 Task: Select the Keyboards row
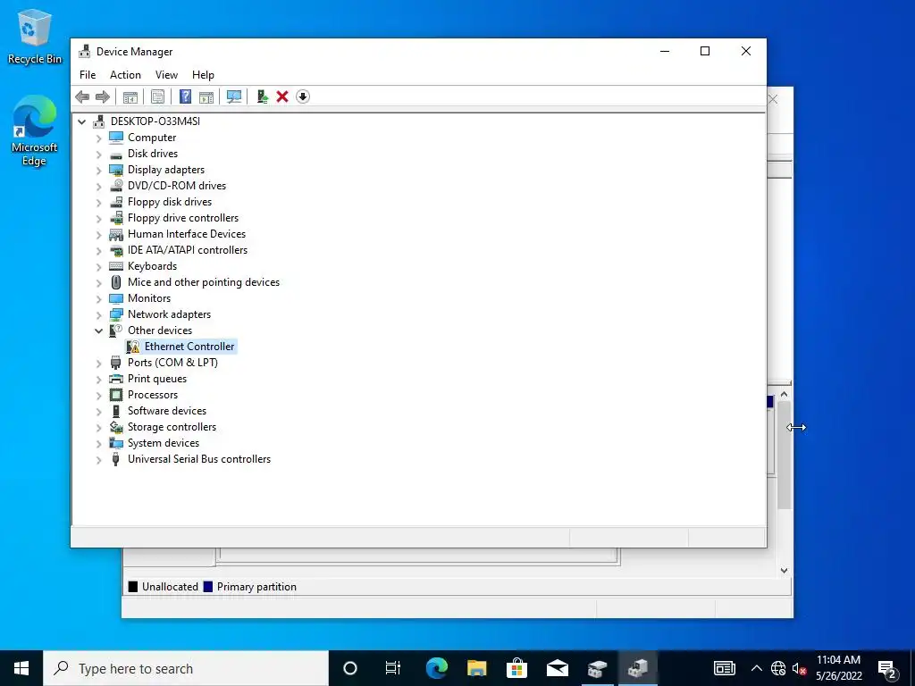click(x=152, y=266)
